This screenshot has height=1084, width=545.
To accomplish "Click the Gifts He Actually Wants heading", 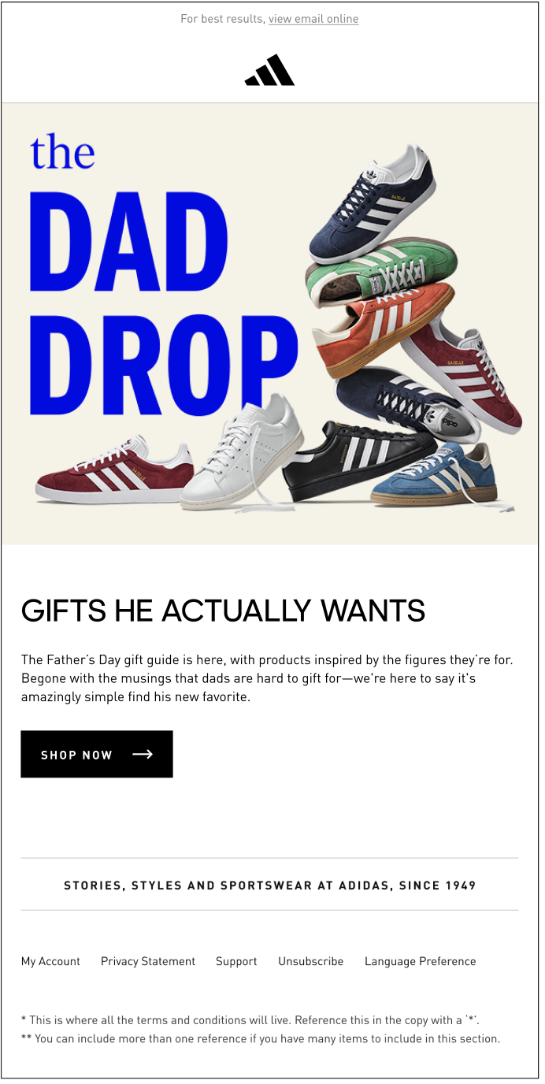I will [223, 611].
